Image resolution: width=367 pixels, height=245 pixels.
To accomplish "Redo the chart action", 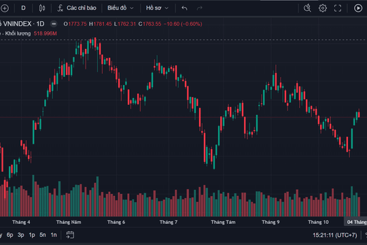I will click(199, 8).
